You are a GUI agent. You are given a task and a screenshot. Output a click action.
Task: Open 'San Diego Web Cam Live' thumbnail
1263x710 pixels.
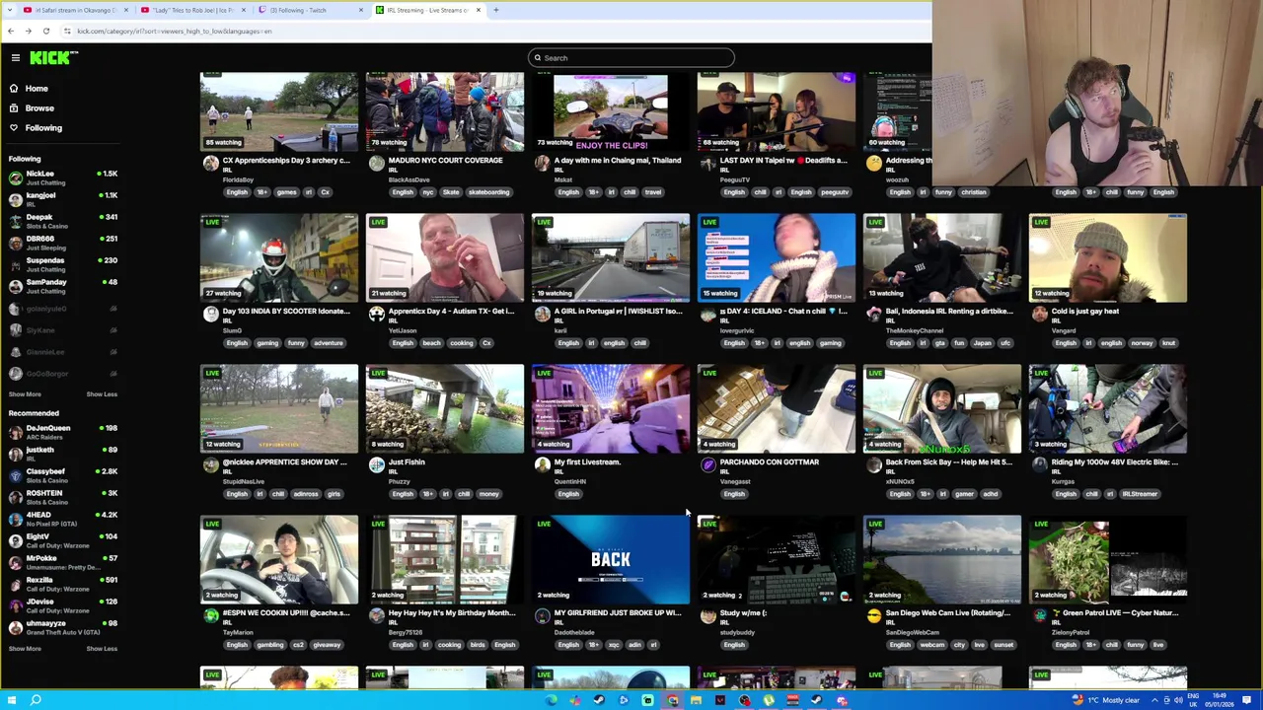(942, 559)
